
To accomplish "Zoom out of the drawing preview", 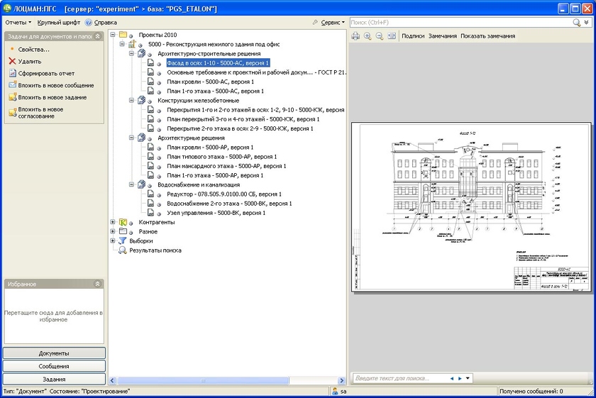I will [x=380, y=36].
